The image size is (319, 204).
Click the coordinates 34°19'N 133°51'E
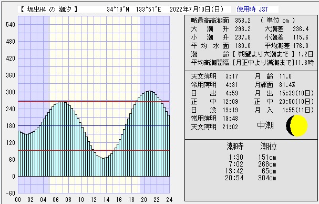(134, 9)
